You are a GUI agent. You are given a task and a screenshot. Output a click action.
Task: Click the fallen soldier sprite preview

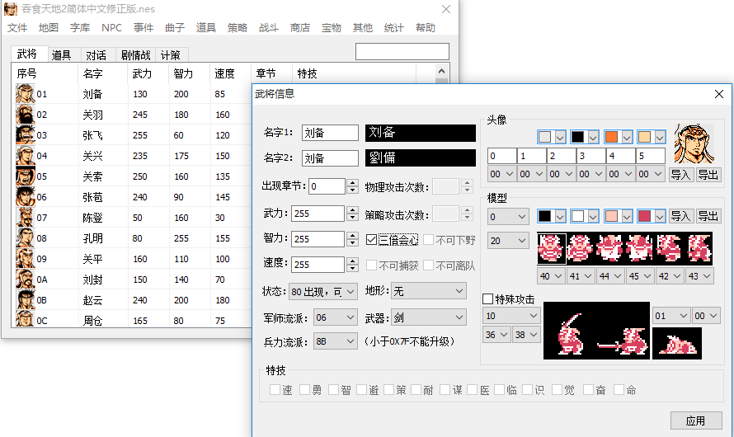coord(677,344)
